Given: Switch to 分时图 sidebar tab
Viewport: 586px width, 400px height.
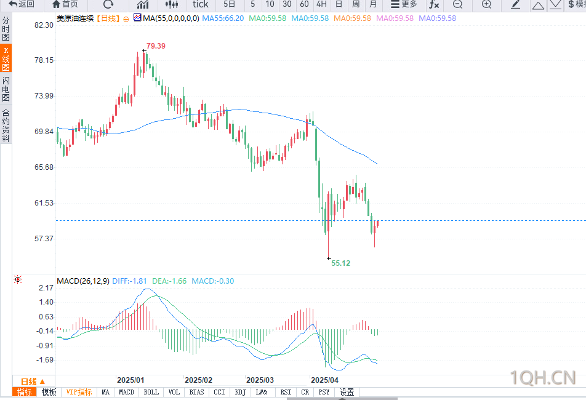Looking at the screenshot, I should pos(6,29).
